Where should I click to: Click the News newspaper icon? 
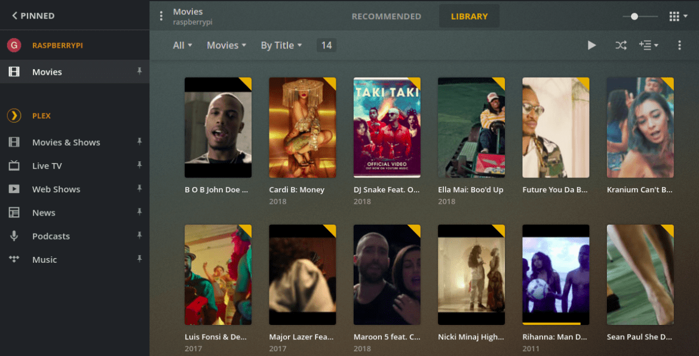(14, 213)
